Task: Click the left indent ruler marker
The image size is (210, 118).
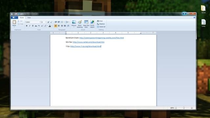Action: click(x=66, y=33)
